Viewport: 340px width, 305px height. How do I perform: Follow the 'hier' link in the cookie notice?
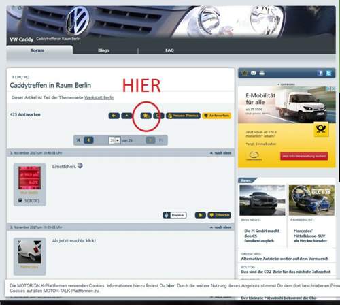(x=170, y=285)
